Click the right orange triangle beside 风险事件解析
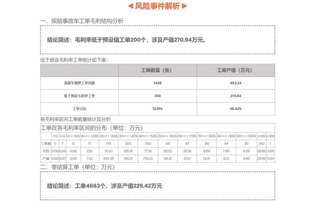The image size is (321, 201). 185,6
